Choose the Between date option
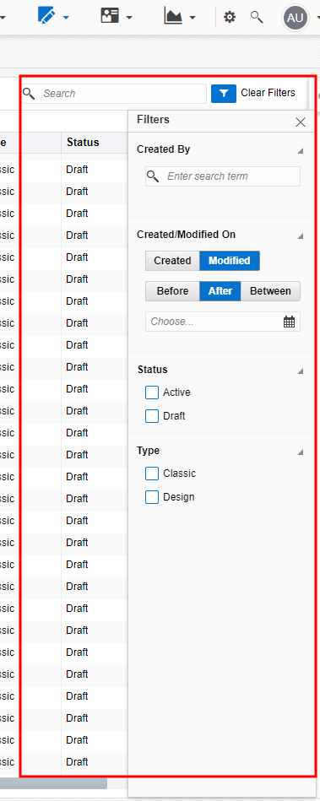 click(270, 291)
